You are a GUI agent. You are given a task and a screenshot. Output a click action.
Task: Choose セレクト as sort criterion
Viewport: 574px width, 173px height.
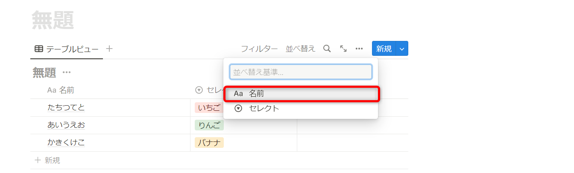point(264,108)
